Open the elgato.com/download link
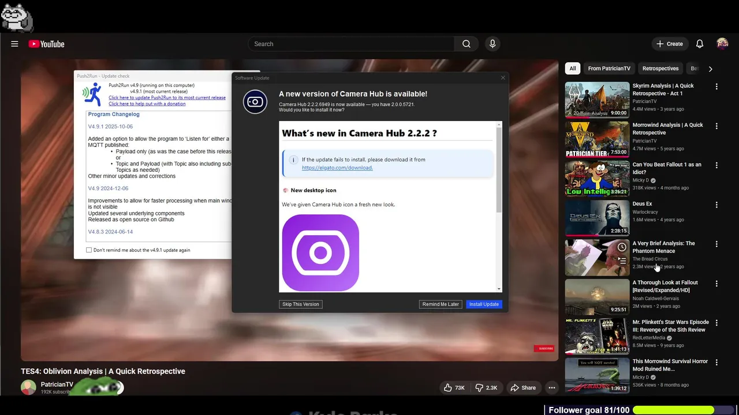The width and height of the screenshot is (739, 415). [337, 168]
